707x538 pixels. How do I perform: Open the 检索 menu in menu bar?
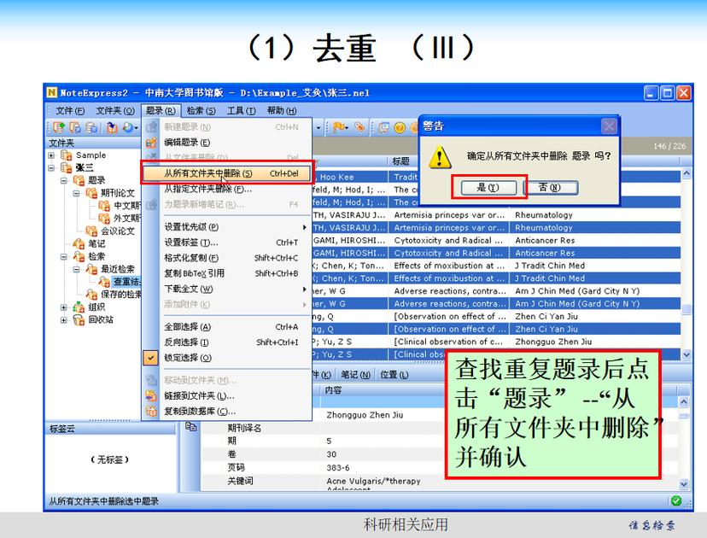pos(201,110)
